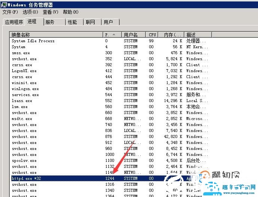
Task: Select the winlogon.exe process
Action: click(110, 89)
